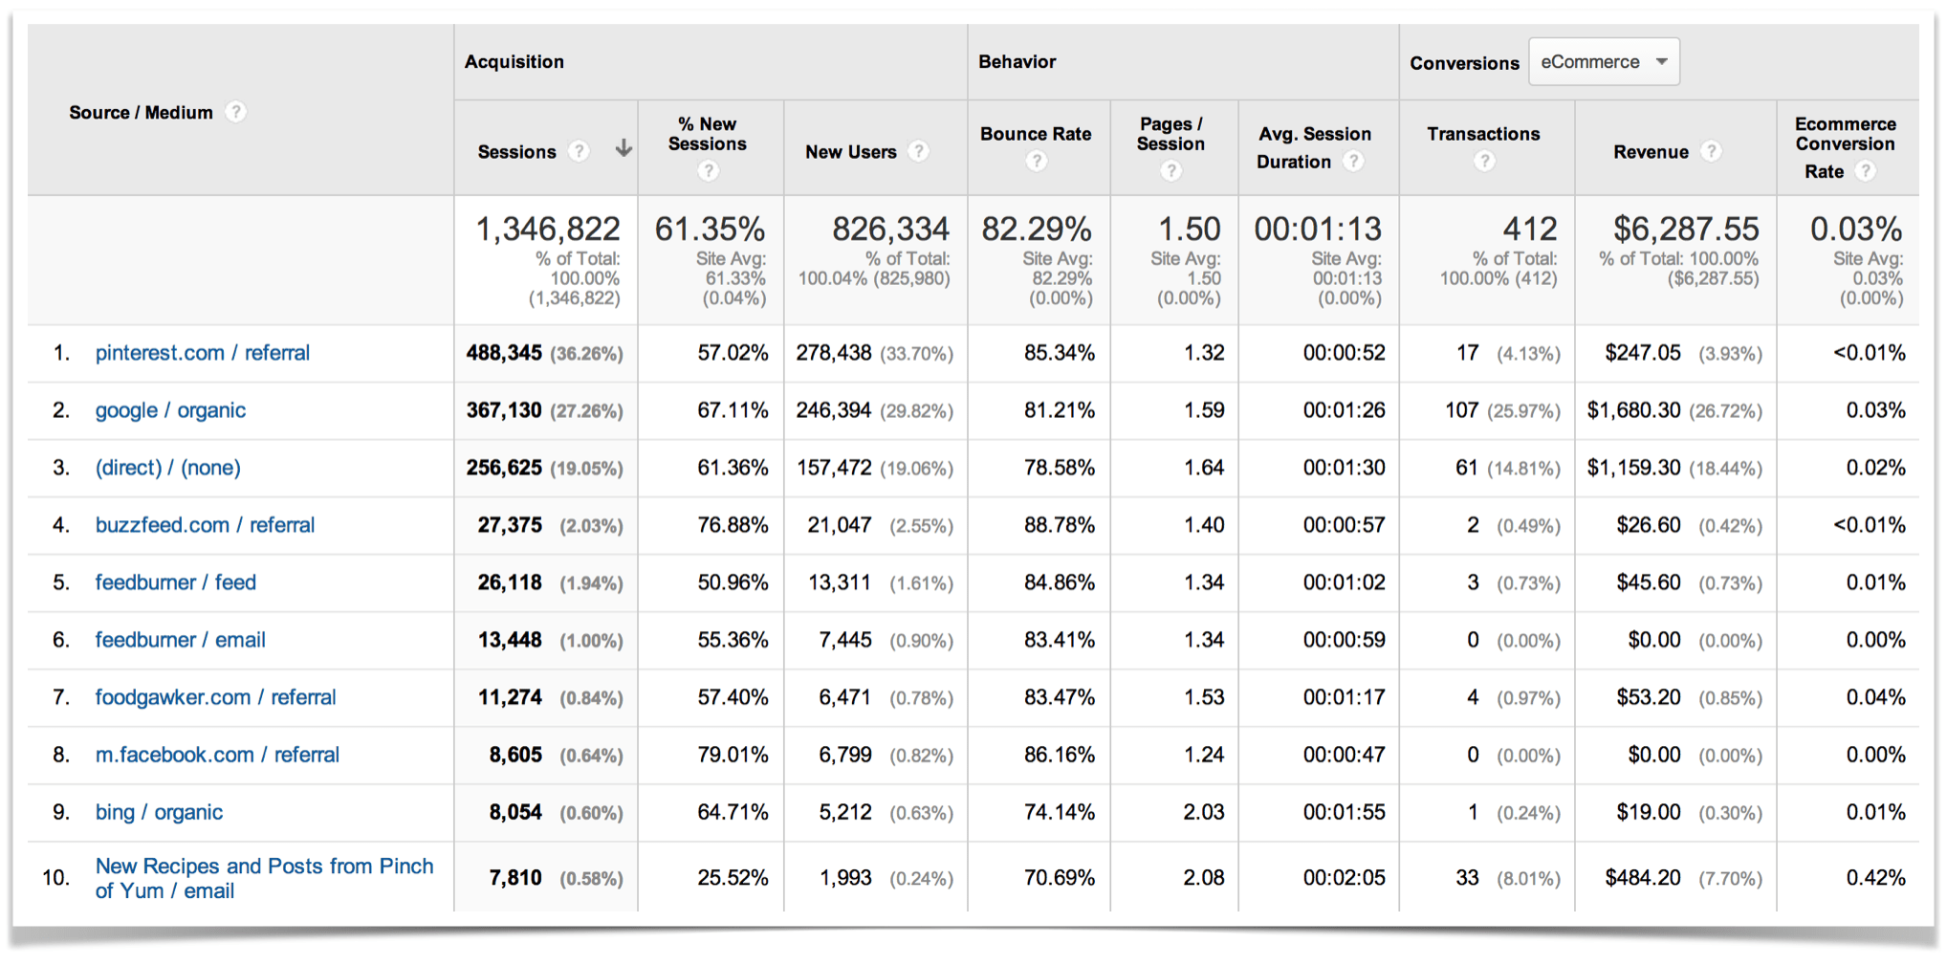1947x966 pixels.
Task: Click the Transactions help icon
Action: [1483, 162]
